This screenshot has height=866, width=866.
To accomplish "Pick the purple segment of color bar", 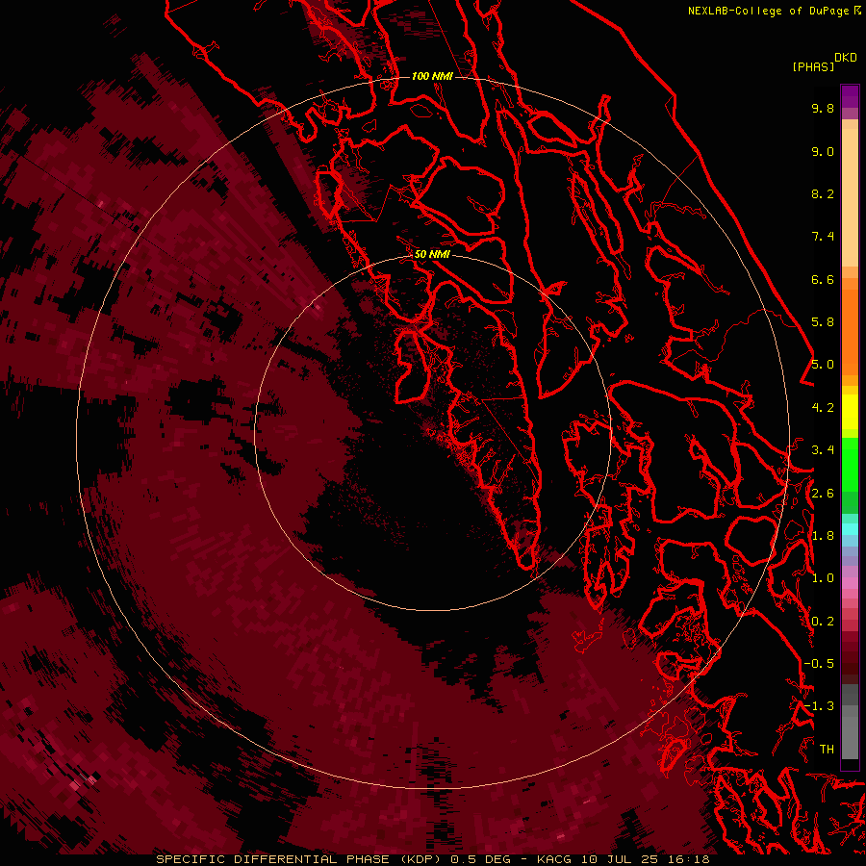I will pos(850,96).
